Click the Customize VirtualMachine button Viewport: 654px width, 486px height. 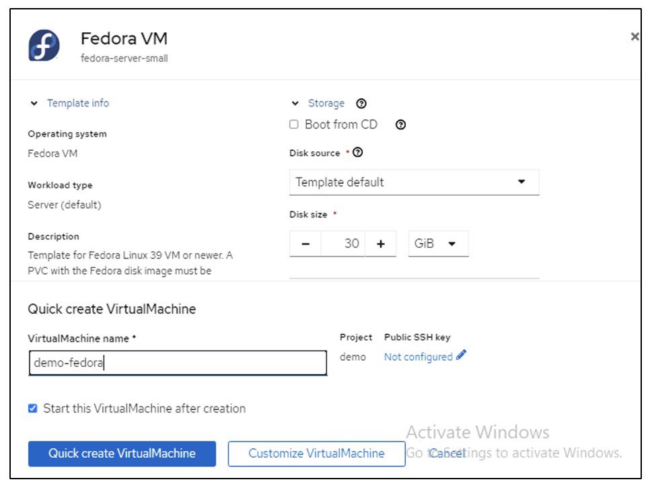[x=316, y=453]
